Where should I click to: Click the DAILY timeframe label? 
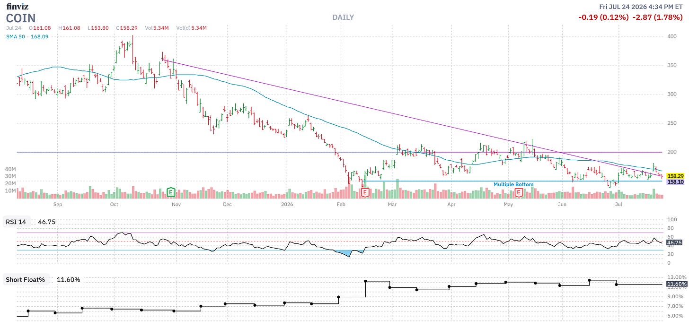click(343, 17)
